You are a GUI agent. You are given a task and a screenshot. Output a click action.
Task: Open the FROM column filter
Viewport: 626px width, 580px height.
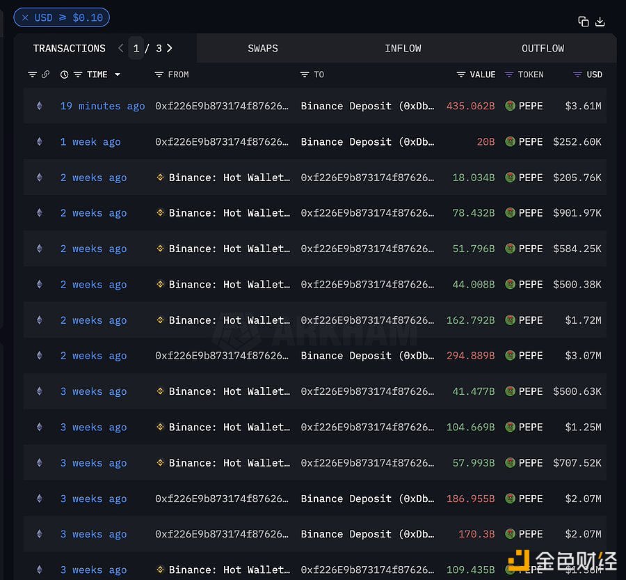(x=159, y=75)
